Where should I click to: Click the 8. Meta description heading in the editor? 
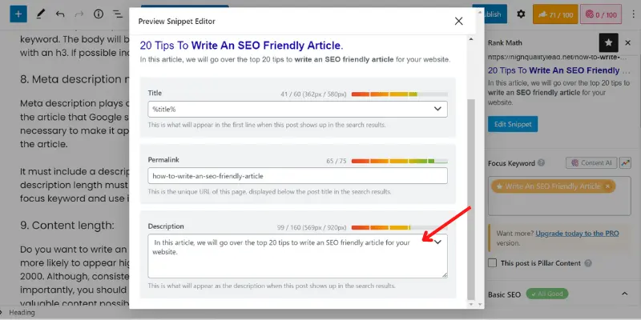(75, 79)
